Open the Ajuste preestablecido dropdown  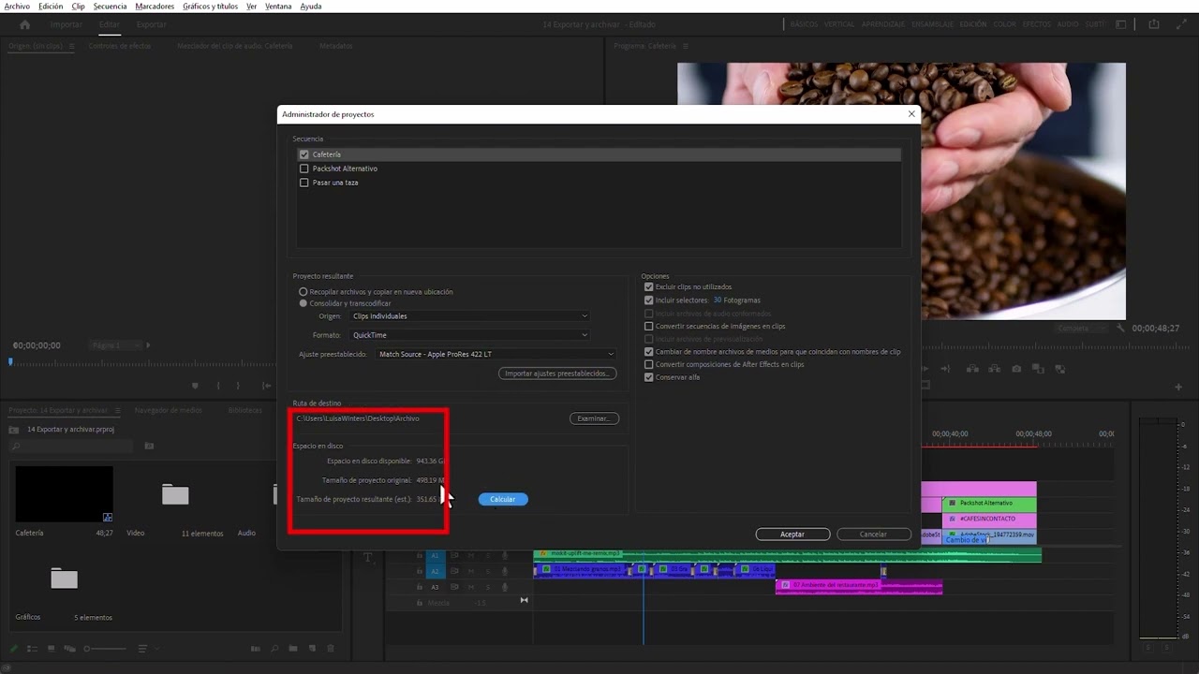tap(496, 354)
